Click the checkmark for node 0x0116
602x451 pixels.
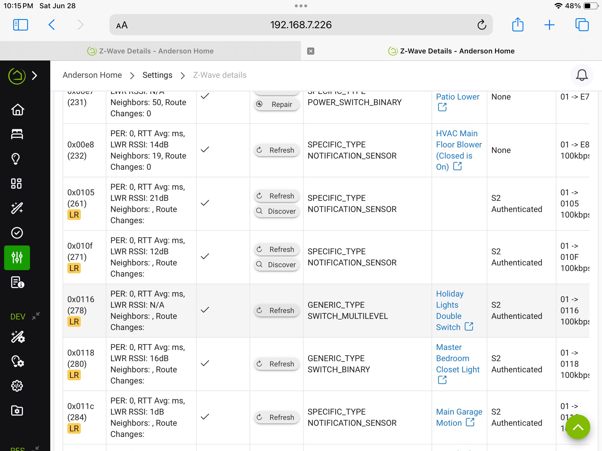205,310
